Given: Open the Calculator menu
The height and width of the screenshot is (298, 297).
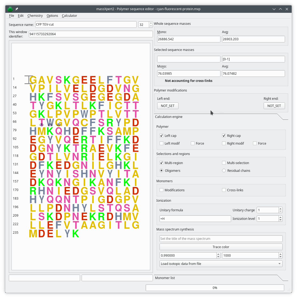Looking at the screenshot, I should pos(69,15).
